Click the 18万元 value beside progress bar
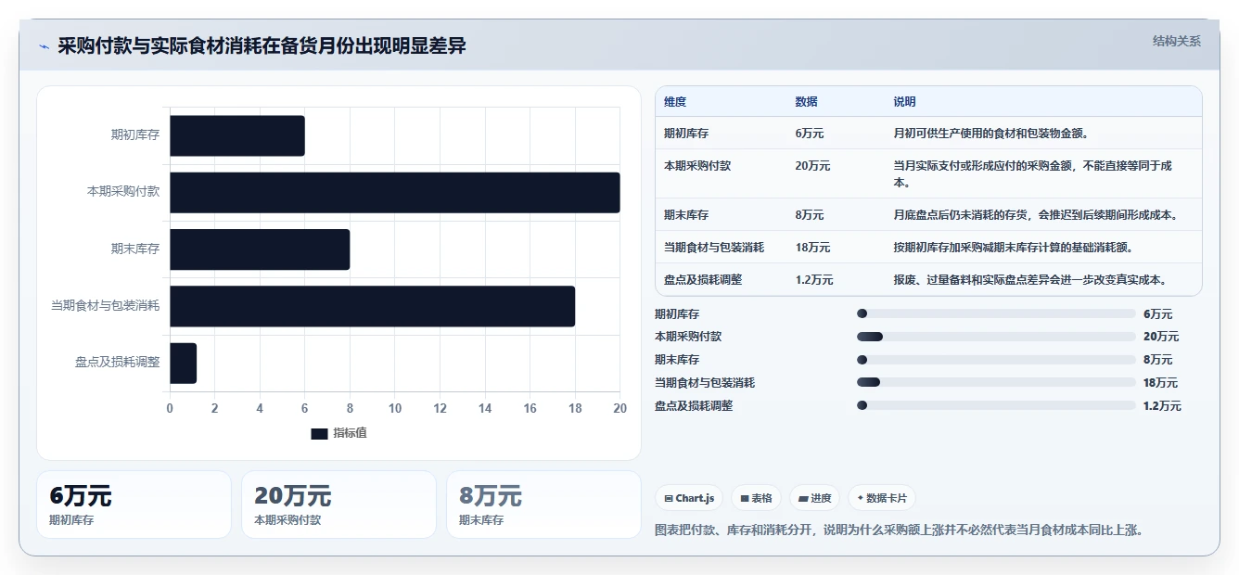 click(x=1160, y=383)
